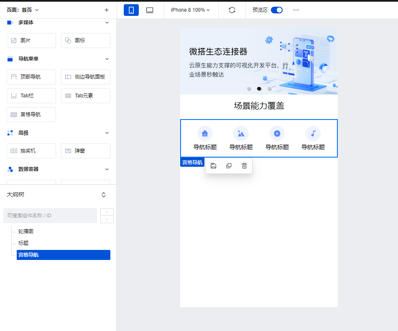Click the blue 宫格导航 component label tag
Screen dimensions: 398x331
(192, 162)
